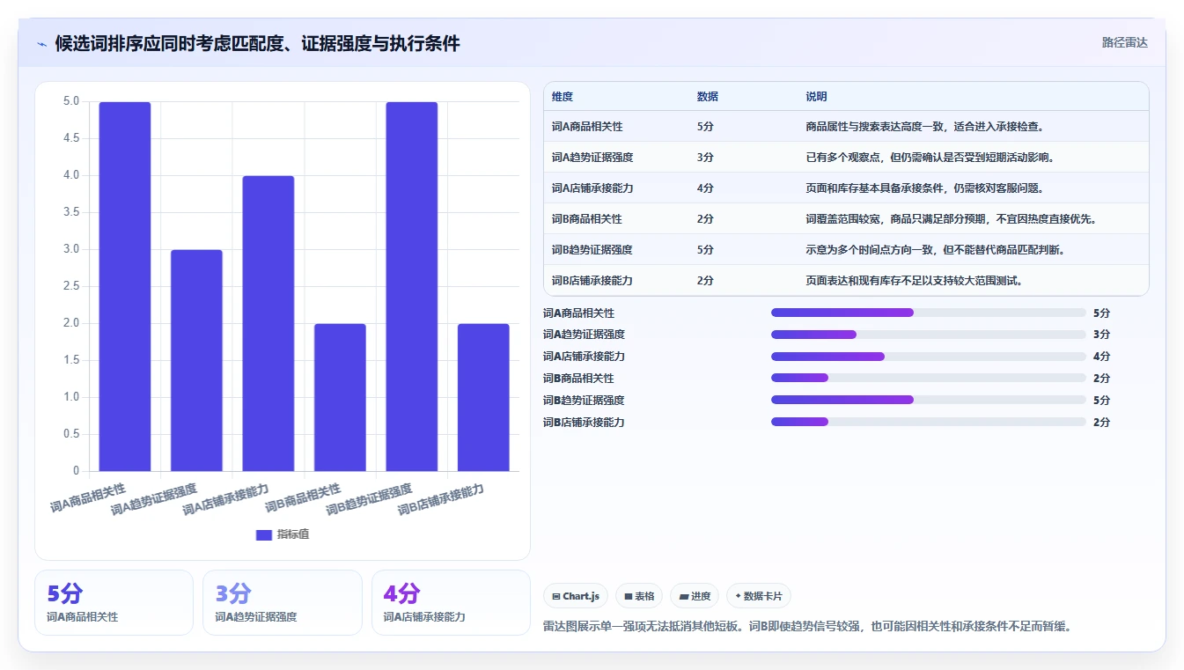
Task: Click the Chart.js chip
Action: [x=576, y=596]
